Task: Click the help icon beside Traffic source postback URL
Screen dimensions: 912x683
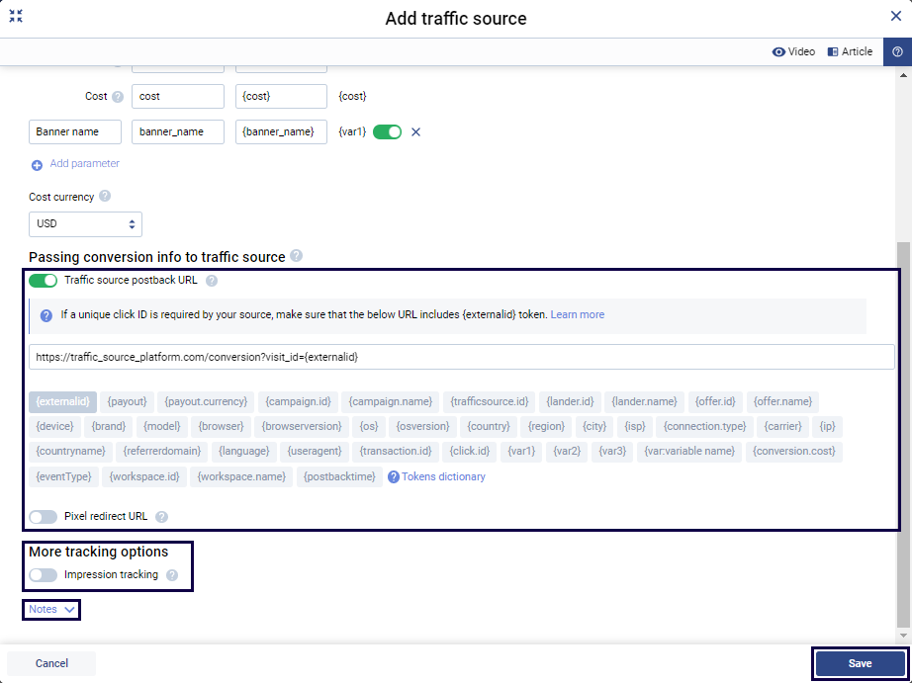Action: click(210, 280)
